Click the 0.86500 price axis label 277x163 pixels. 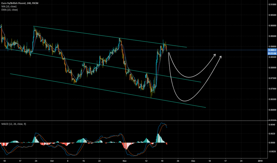[x=273, y=99]
